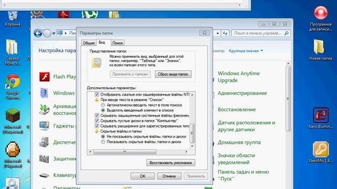Click the vertical scrollbar thumb in settings list
This screenshot has width=337, height=189.
[192, 133]
